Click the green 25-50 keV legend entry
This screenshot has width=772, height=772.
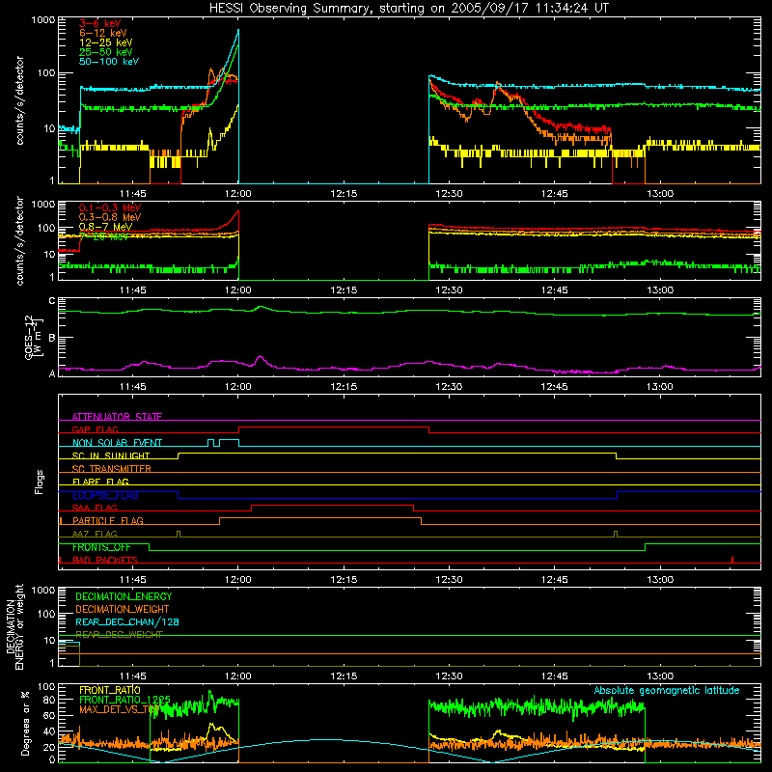106,52
